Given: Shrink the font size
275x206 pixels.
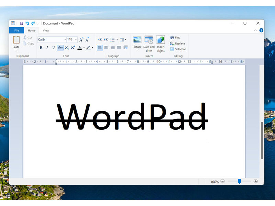Looking at the screenshot, I should click(x=87, y=39).
